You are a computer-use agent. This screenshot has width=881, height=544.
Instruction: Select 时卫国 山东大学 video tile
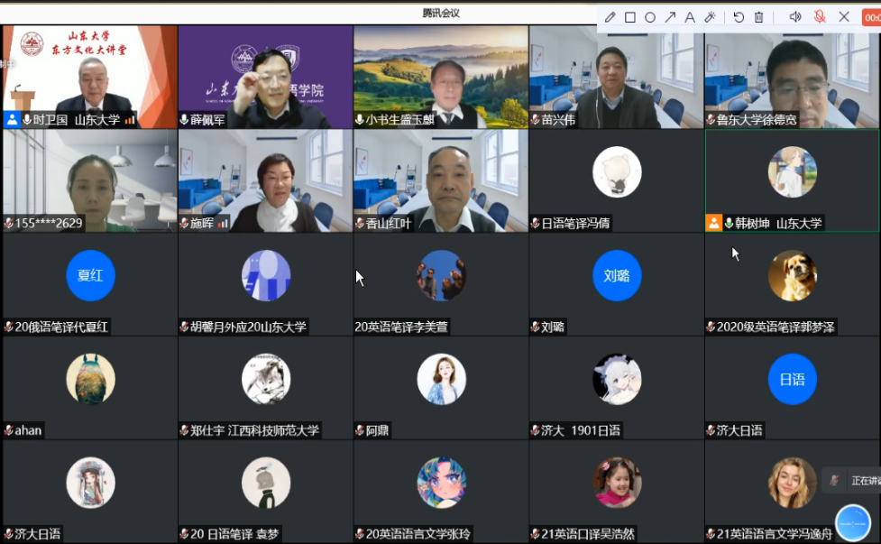coord(90,77)
